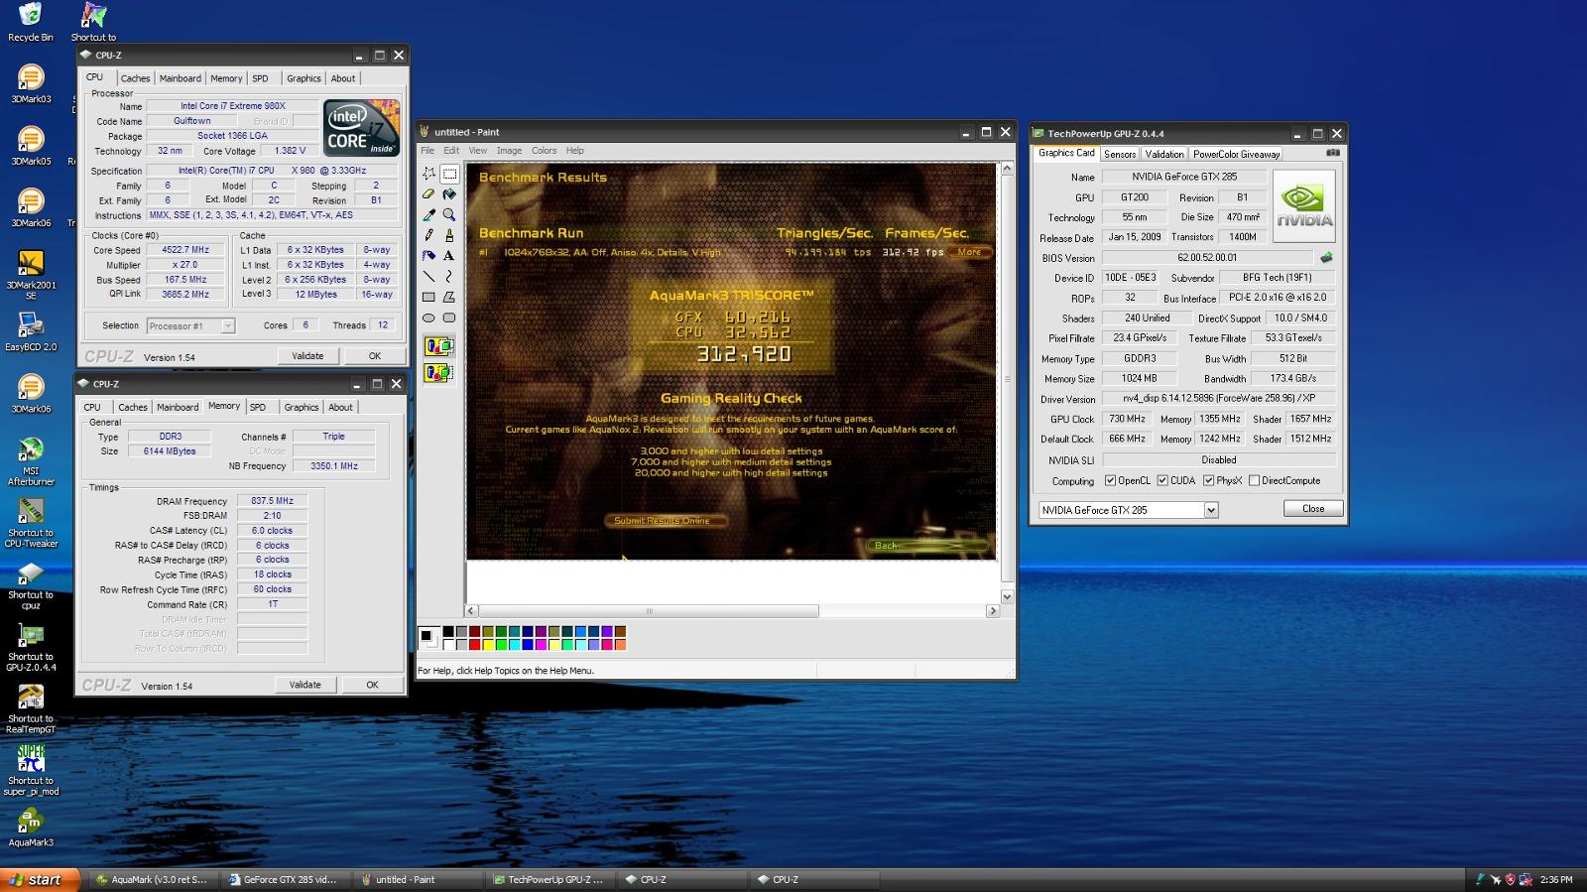Click Paint horizontal scrollbar right arrow

pos(993,611)
